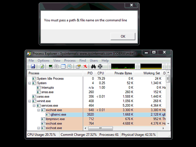The height and width of the screenshot is (147, 196).
Task: Collapse the bottom svchost.exe tree node
Action: point(39,128)
